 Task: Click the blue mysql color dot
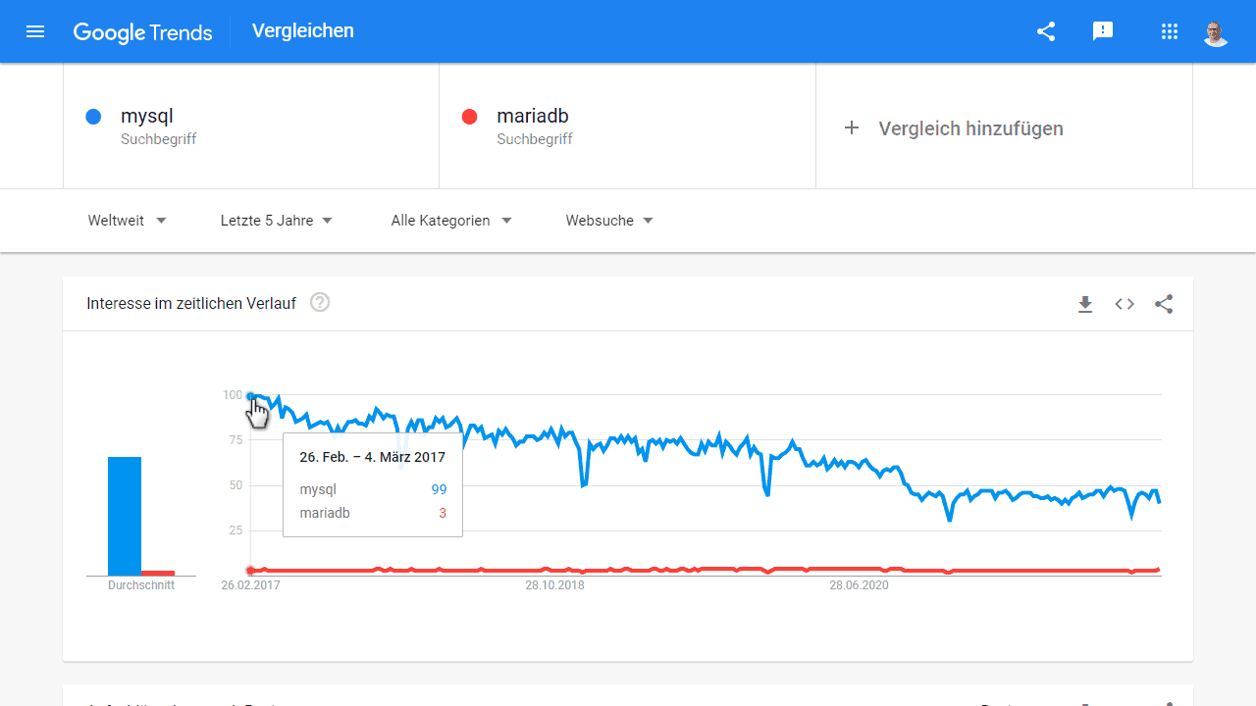tap(93, 117)
